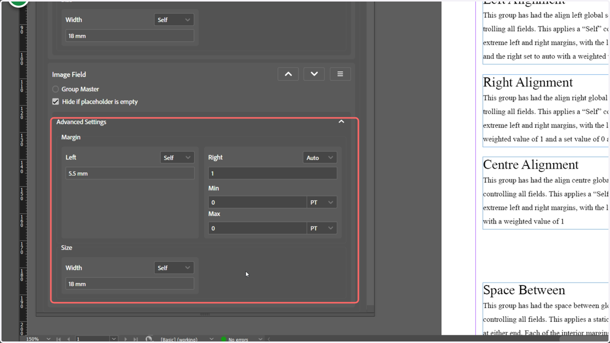The image size is (610, 343).
Task: Open the Left margin Self dropdown
Action: [177, 158]
